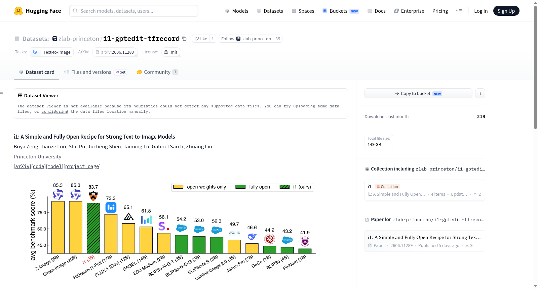Open author Jucheng Shen's link
The width and height of the screenshot is (538, 289).
(x=104, y=147)
